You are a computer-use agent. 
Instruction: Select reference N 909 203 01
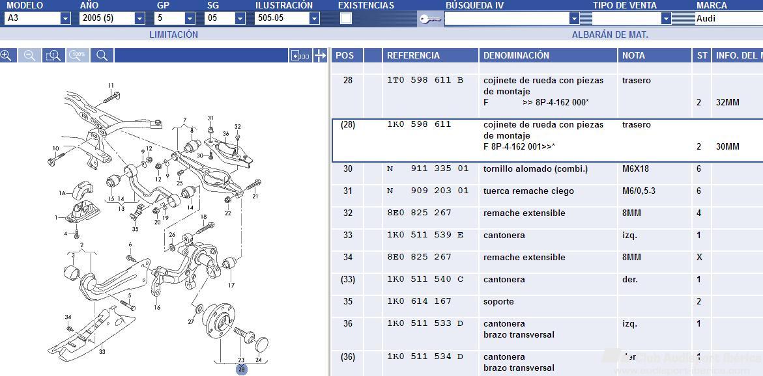click(427, 191)
